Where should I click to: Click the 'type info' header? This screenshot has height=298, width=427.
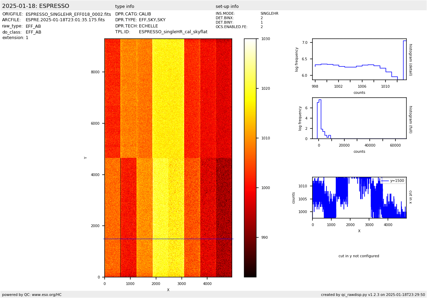[x=124, y=7]
